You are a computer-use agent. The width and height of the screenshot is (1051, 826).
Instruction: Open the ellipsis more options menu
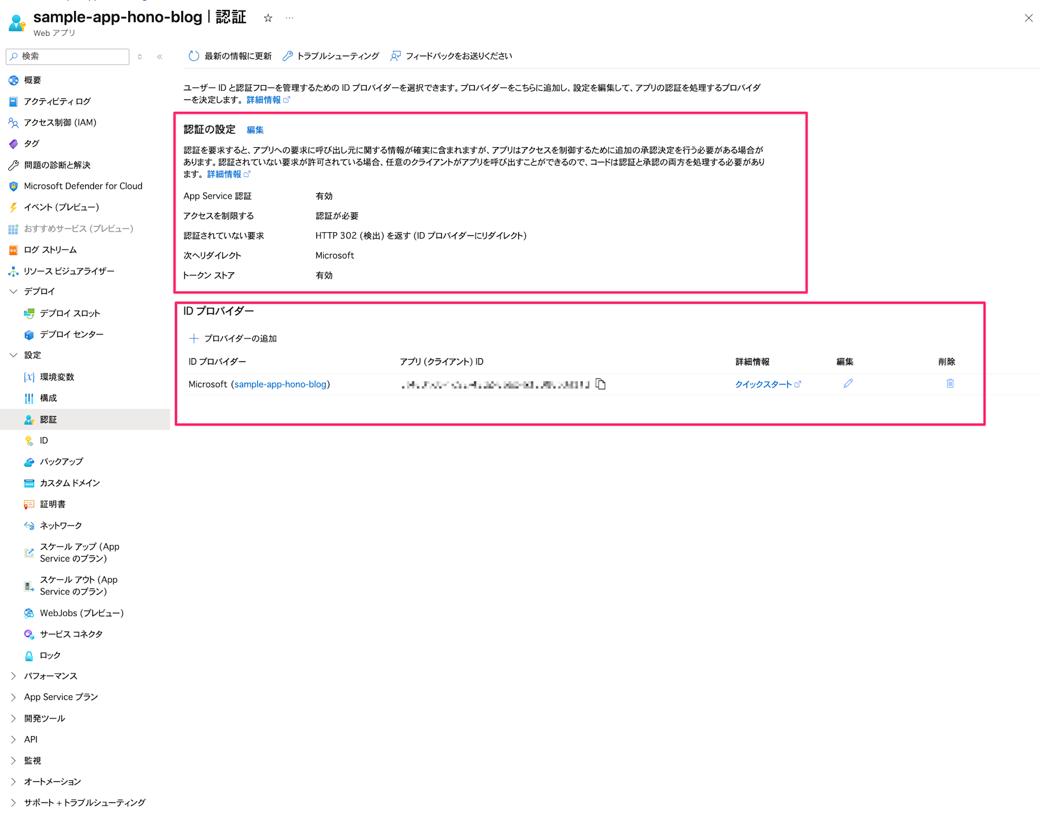(x=290, y=18)
